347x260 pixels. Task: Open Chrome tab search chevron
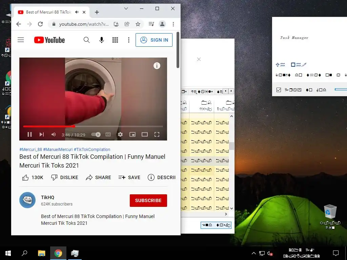pyautogui.click(x=126, y=8)
